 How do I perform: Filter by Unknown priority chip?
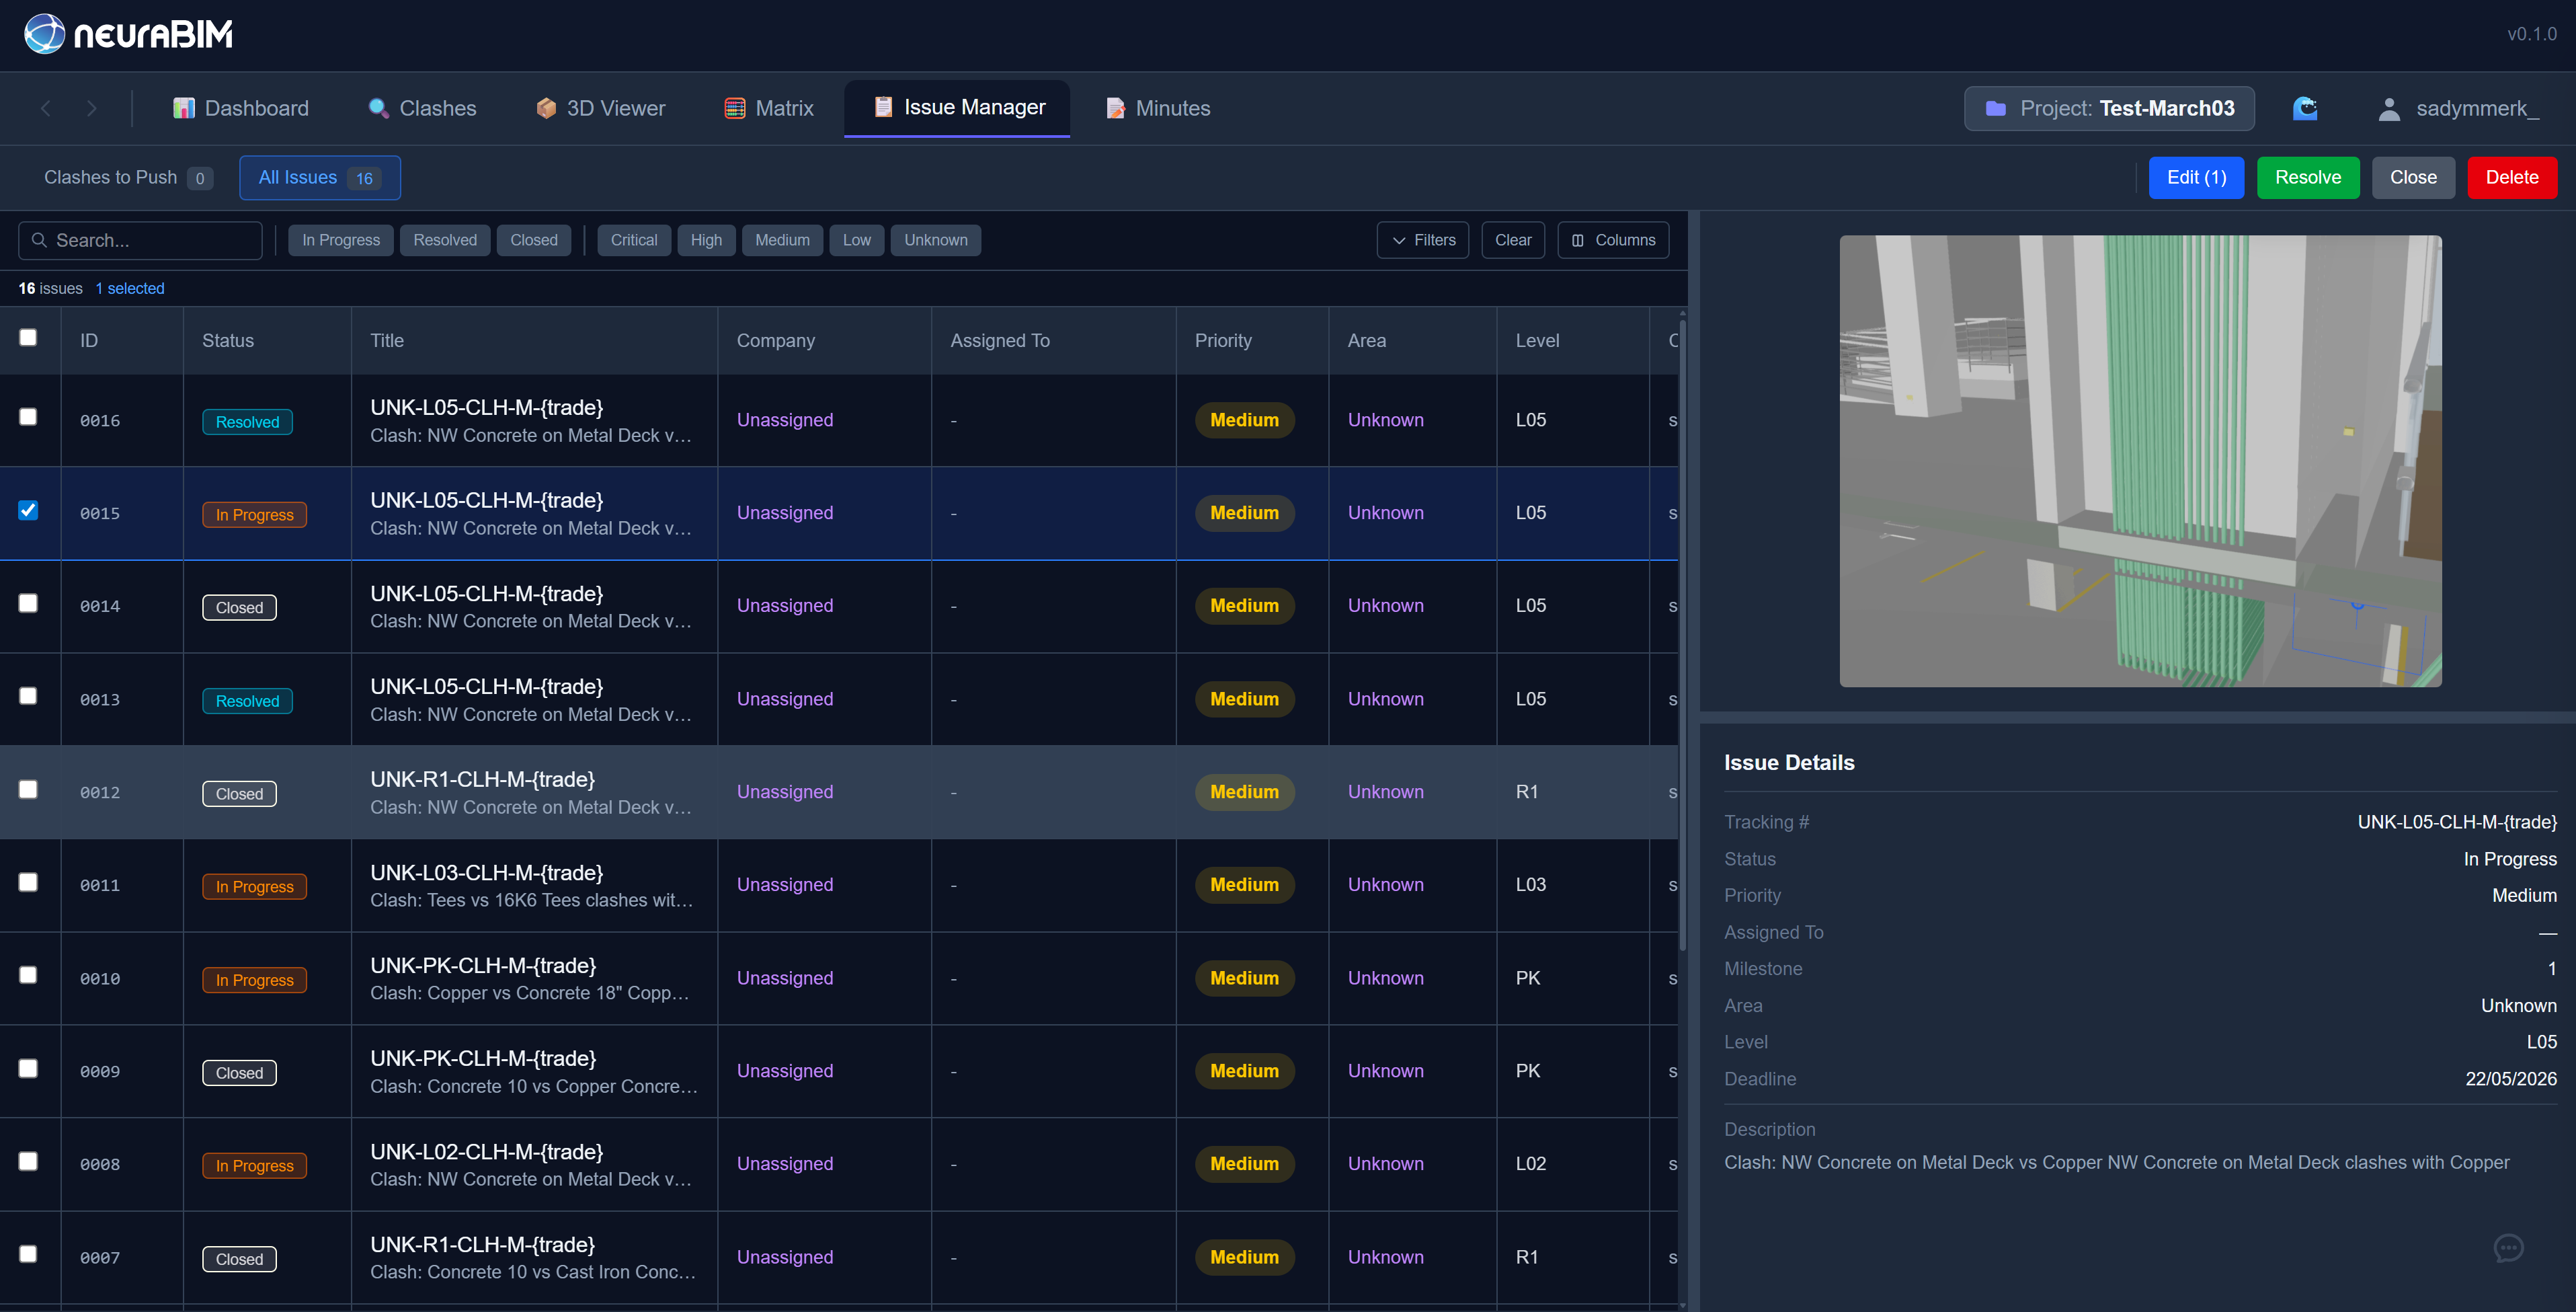point(936,240)
